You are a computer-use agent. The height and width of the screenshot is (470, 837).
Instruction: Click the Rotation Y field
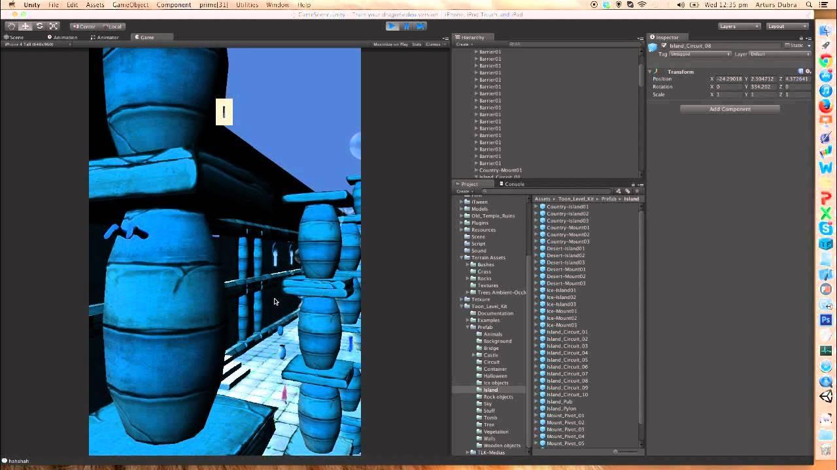[x=764, y=87]
